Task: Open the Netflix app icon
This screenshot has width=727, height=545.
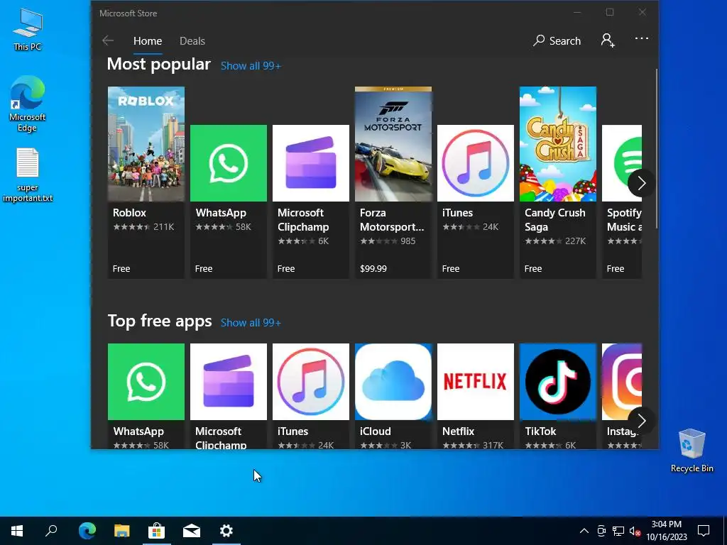Action: click(x=476, y=381)
